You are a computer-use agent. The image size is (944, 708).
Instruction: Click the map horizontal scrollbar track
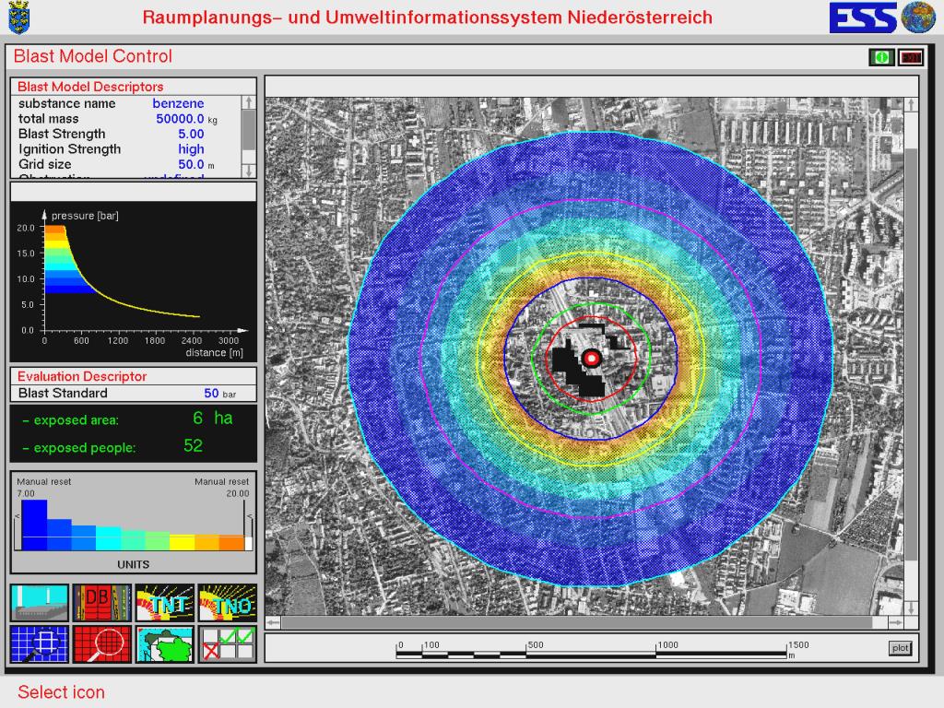coord(584,622)
